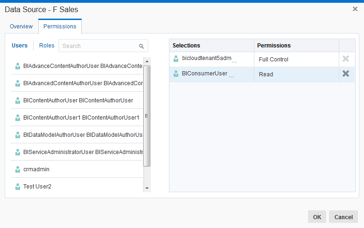Select BIAdvanceContentAuthorUser in the user list
364x228 pixels.
point(77,66)
